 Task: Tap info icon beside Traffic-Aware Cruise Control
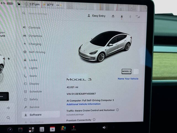[x=117, y=110]
